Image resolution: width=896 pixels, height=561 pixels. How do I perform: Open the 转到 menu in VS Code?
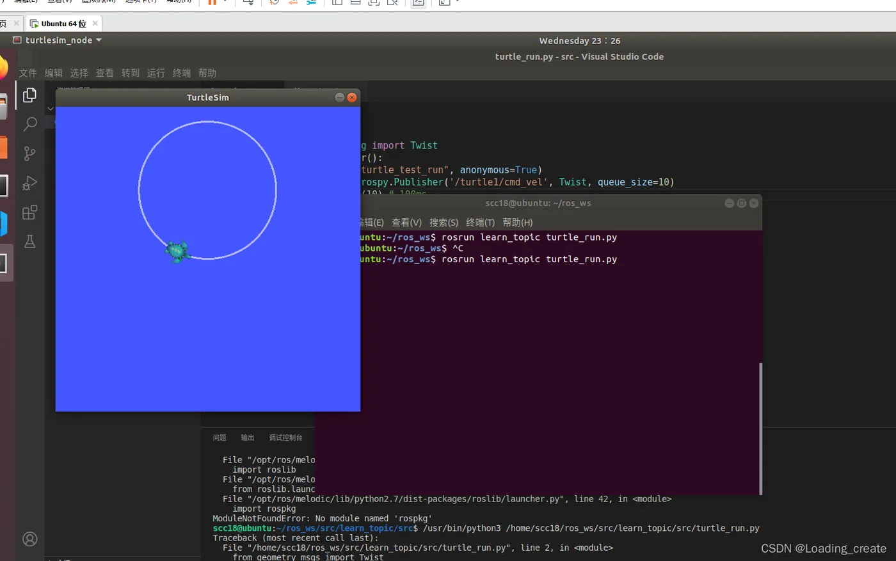tap(130, 73)
